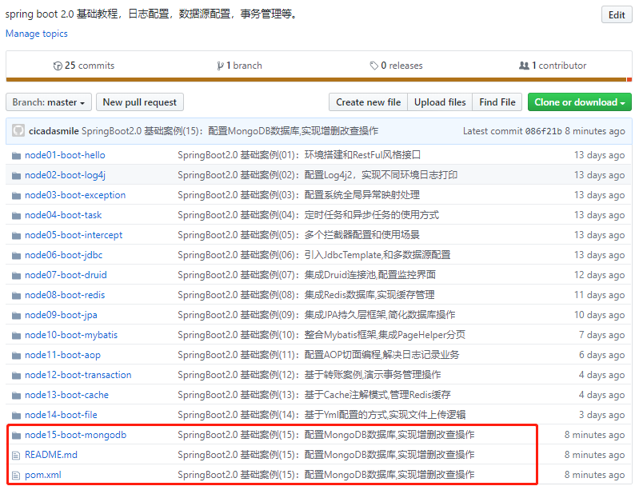
Task: Open the node12-boot-transaction folder
Action: pyautogui.click(x=78, y=375)
